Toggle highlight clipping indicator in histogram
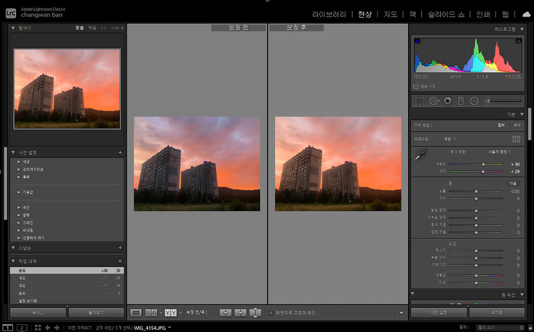The image size is (534, 332). pyautogui.click(x=519, y=41)
